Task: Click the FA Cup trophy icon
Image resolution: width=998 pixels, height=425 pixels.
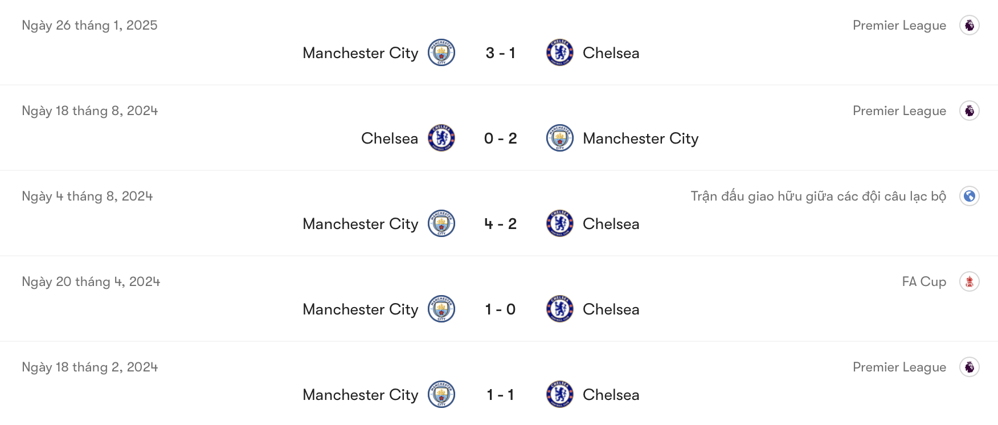Action: point(970,281)
